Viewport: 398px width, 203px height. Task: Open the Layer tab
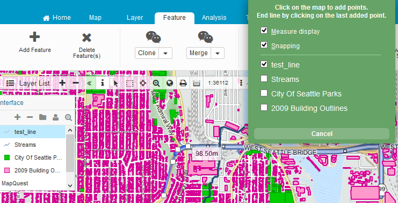click(135, 18)
